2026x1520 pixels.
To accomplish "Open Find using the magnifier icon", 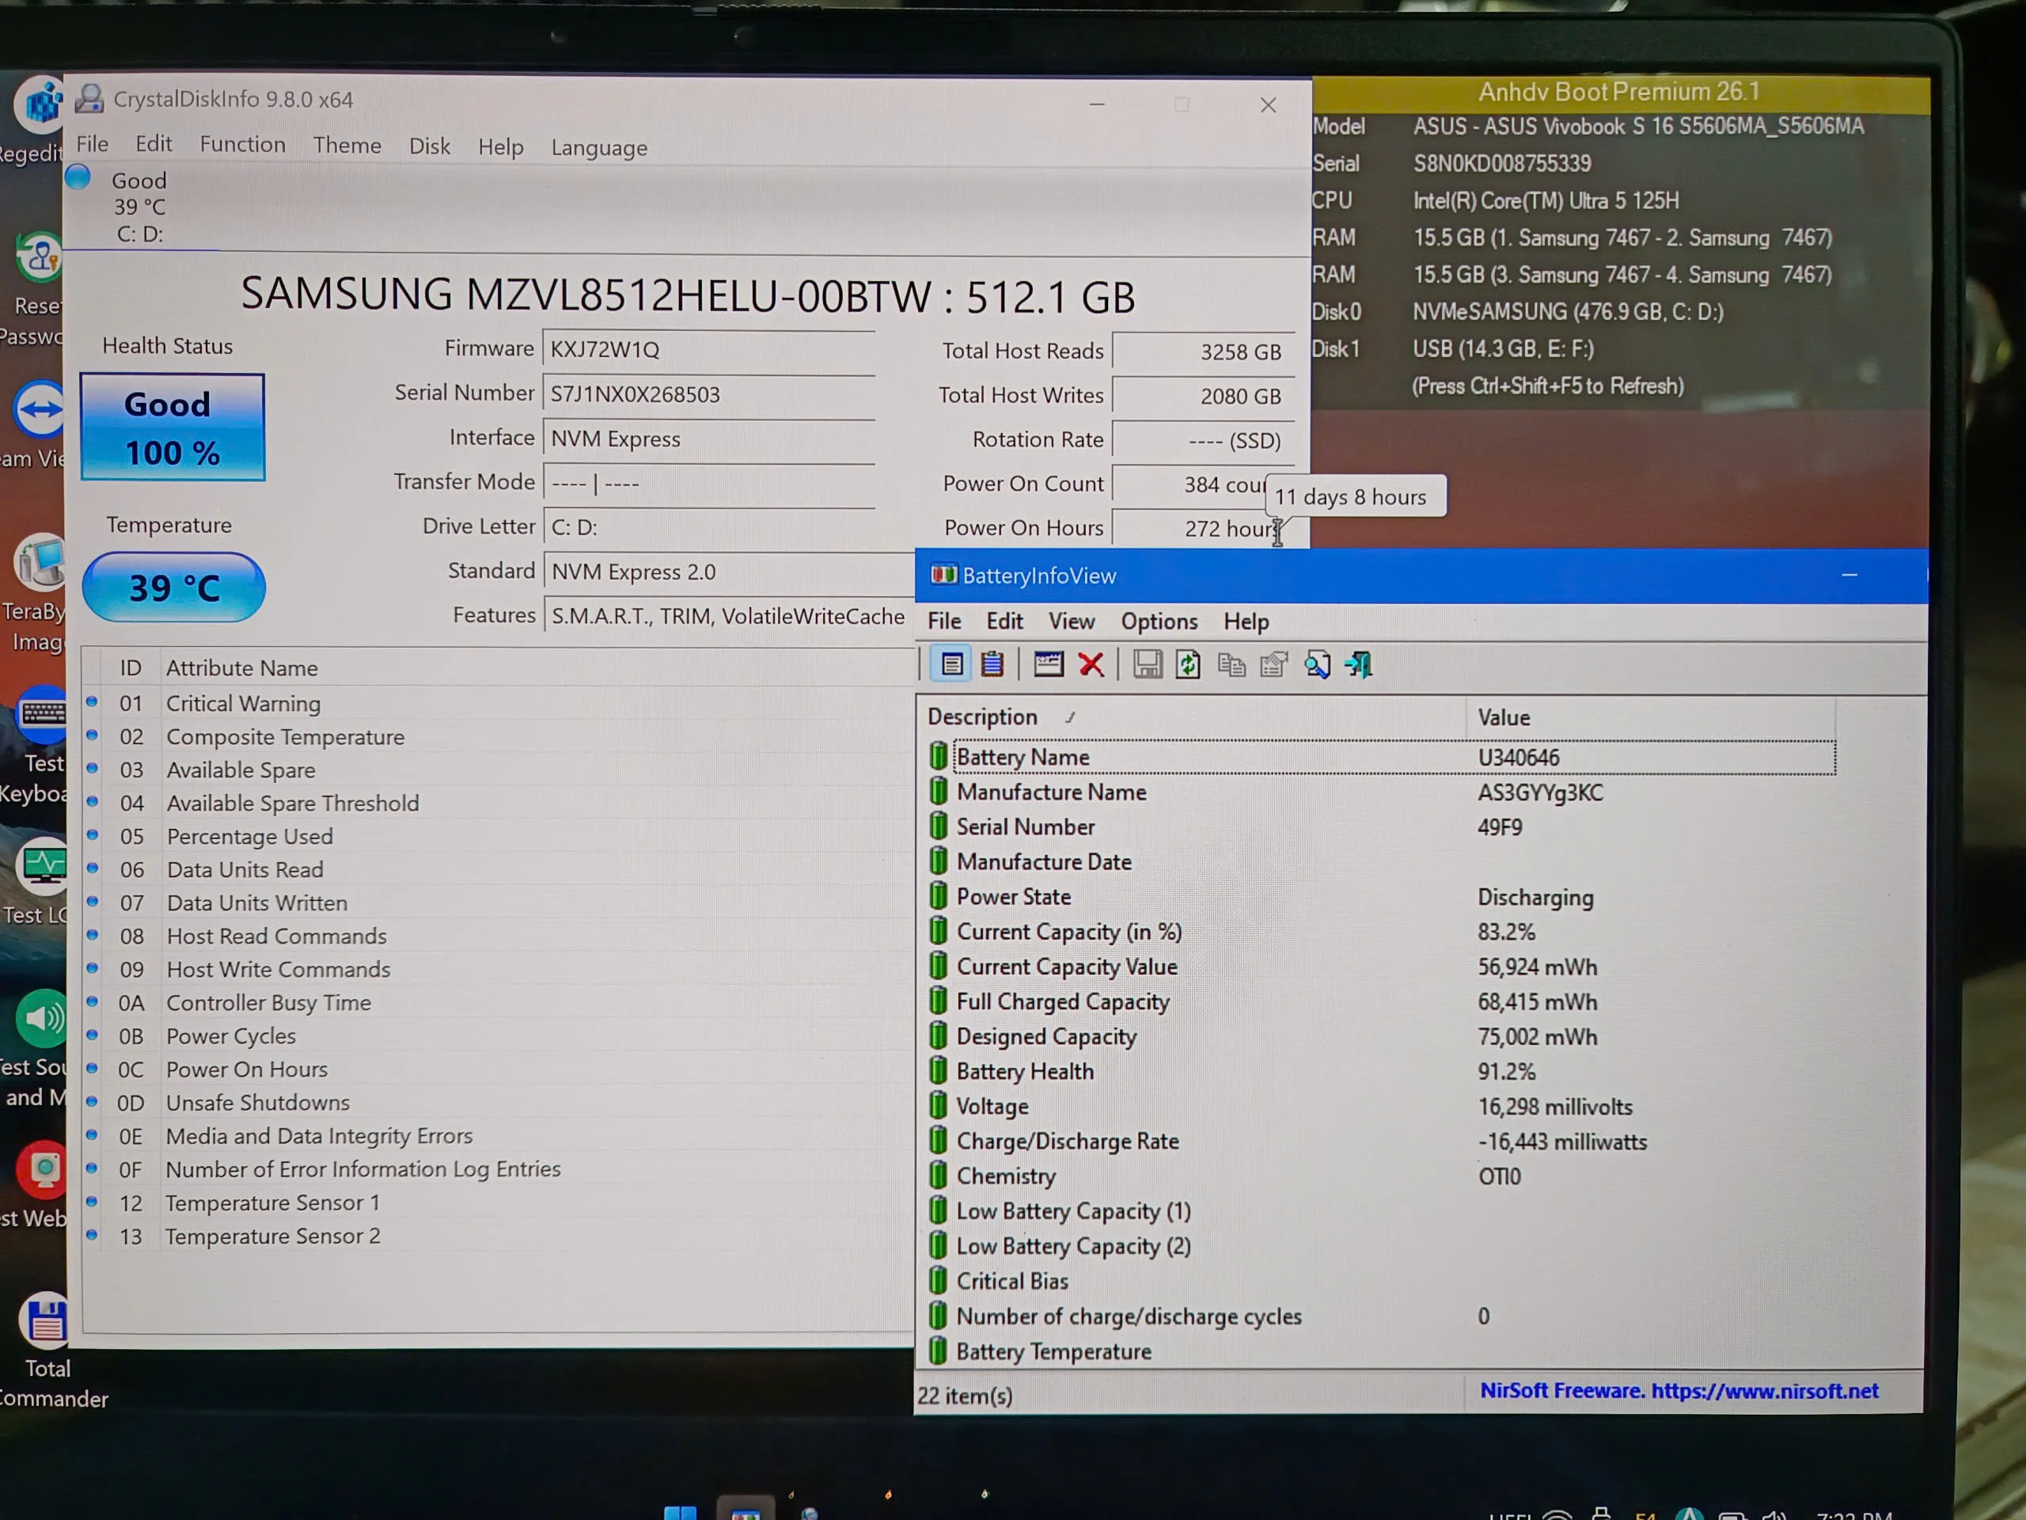I will point(1317,665).
